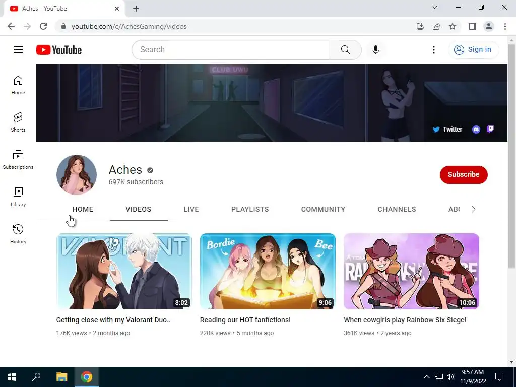516x387 pixels.
Task: Open the notification center
Action: tap(499, 377)
